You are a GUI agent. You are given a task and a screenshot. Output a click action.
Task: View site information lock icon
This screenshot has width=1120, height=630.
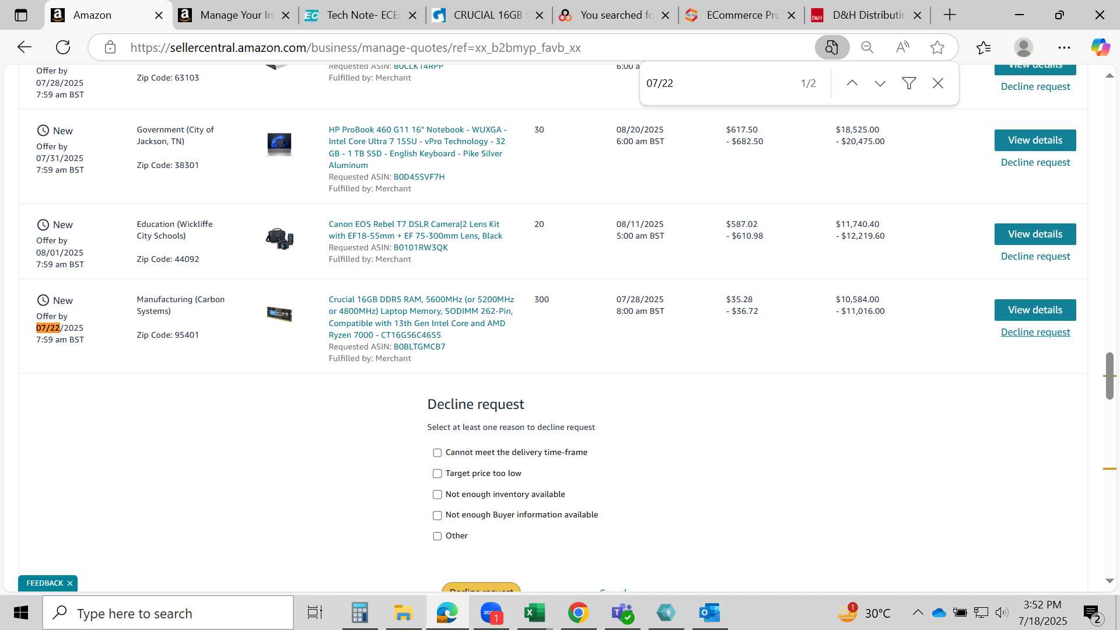(110, 47)
